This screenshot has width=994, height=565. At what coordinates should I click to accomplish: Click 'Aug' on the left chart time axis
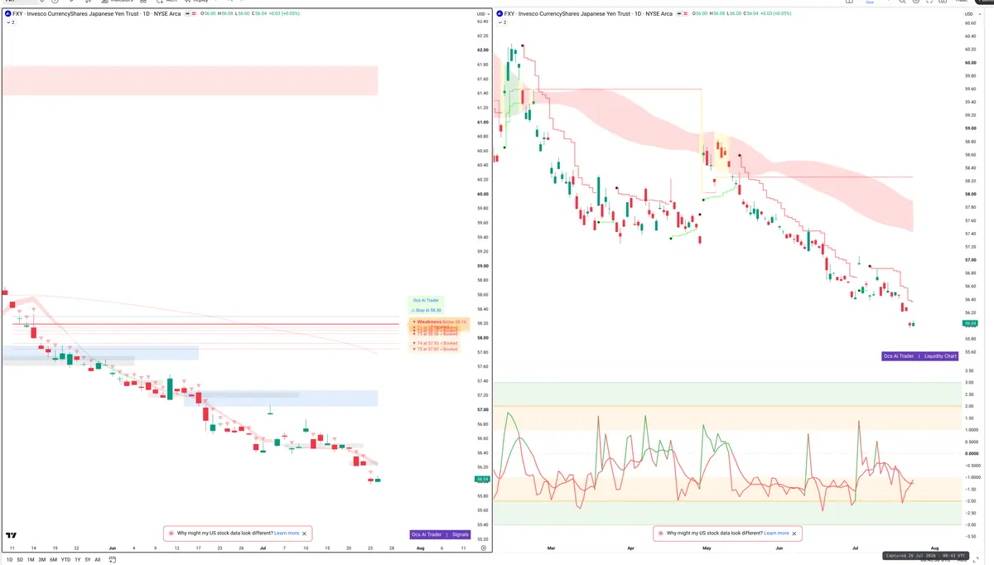420,548
